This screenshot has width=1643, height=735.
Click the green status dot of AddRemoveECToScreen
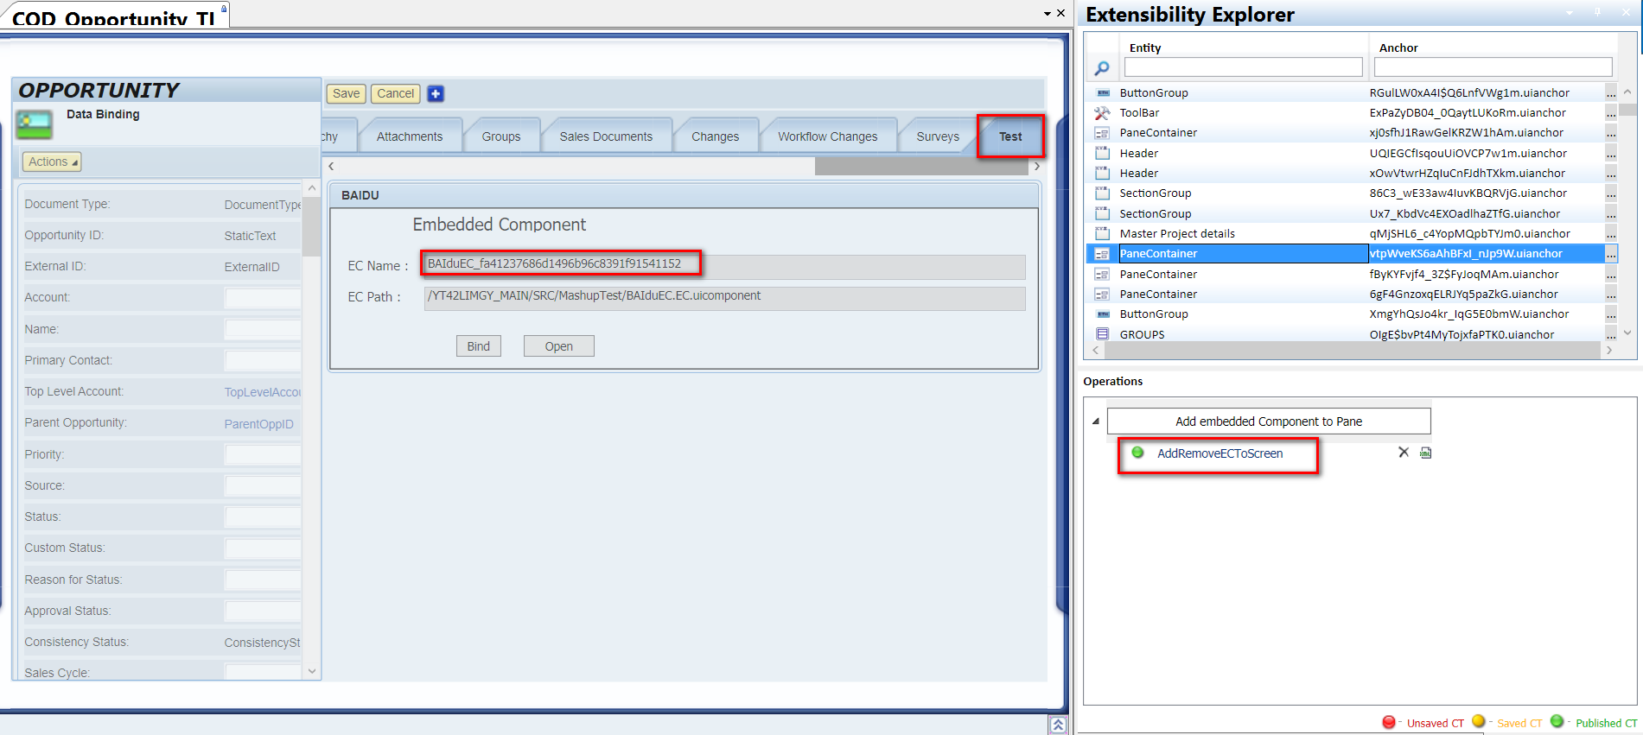click(1137, 453)
